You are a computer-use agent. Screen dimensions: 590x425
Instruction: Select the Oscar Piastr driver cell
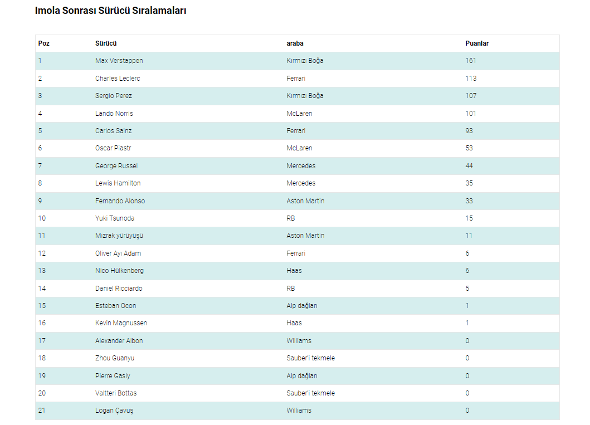(x=113, y=148)
